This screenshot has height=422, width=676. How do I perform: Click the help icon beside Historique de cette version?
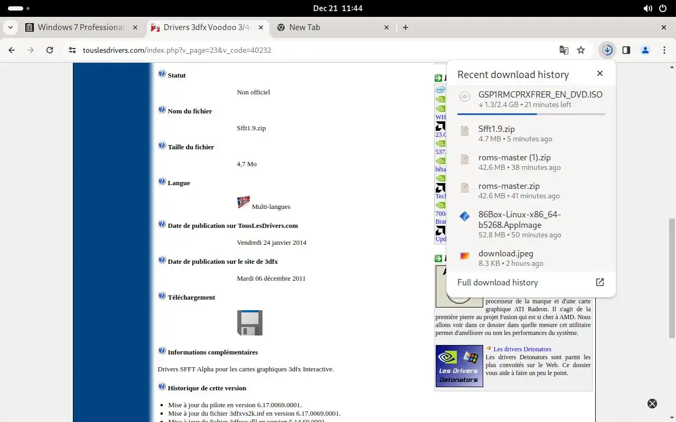tap(162, 387)
